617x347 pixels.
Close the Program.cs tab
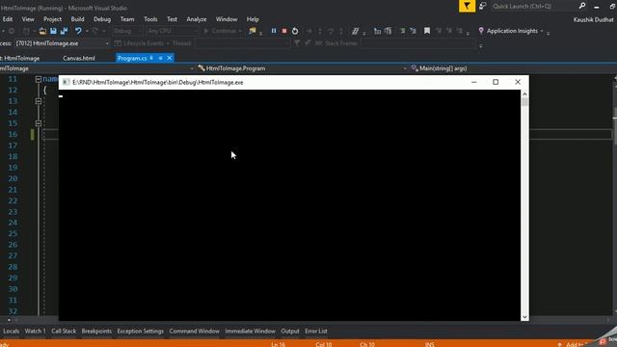tap(170, 58)
